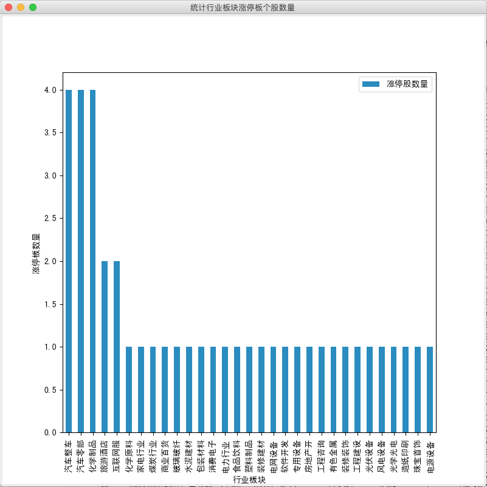
Task: Click the x tick label 包装材料
Action: (x=201, y=456)
